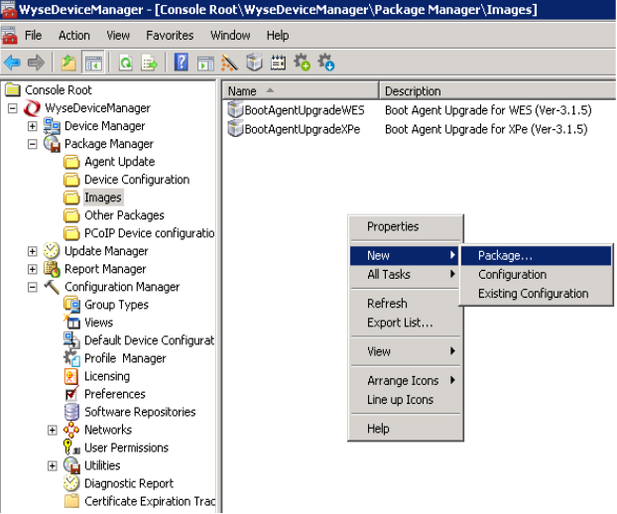
Task: Click Export List... in context menu
Action: [x=400, y=322]
